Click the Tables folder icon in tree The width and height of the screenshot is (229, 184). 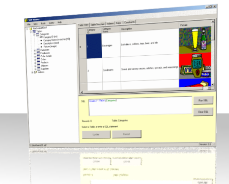[34, 31]
